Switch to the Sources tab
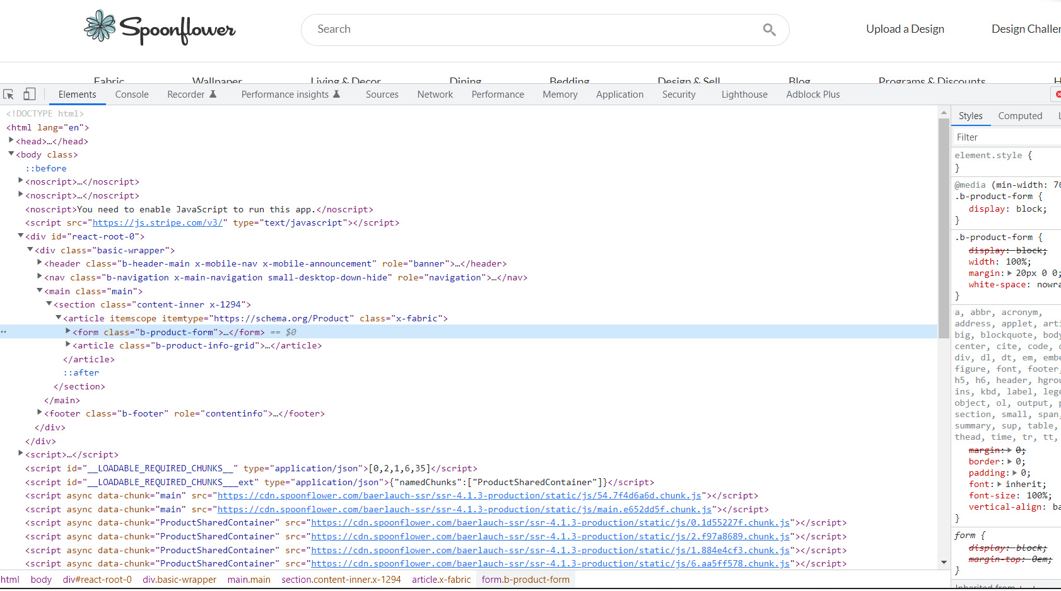 [x=382, y=95]
